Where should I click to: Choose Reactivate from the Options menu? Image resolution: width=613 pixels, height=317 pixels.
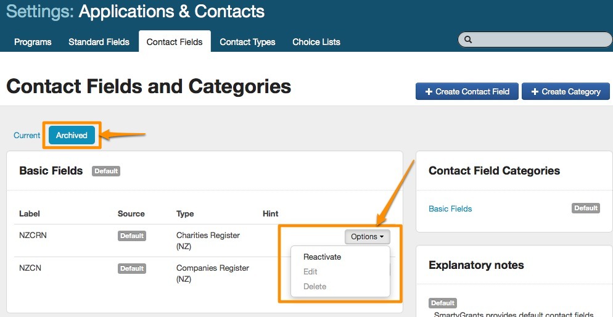coord(322,257)
